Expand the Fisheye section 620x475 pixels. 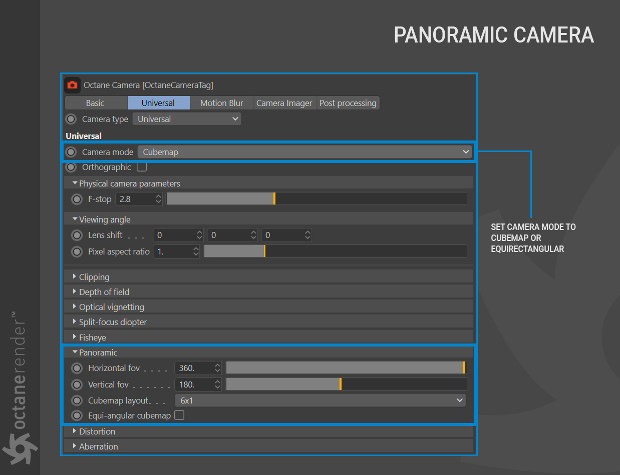pyautogui.click(x=269, y=337)
